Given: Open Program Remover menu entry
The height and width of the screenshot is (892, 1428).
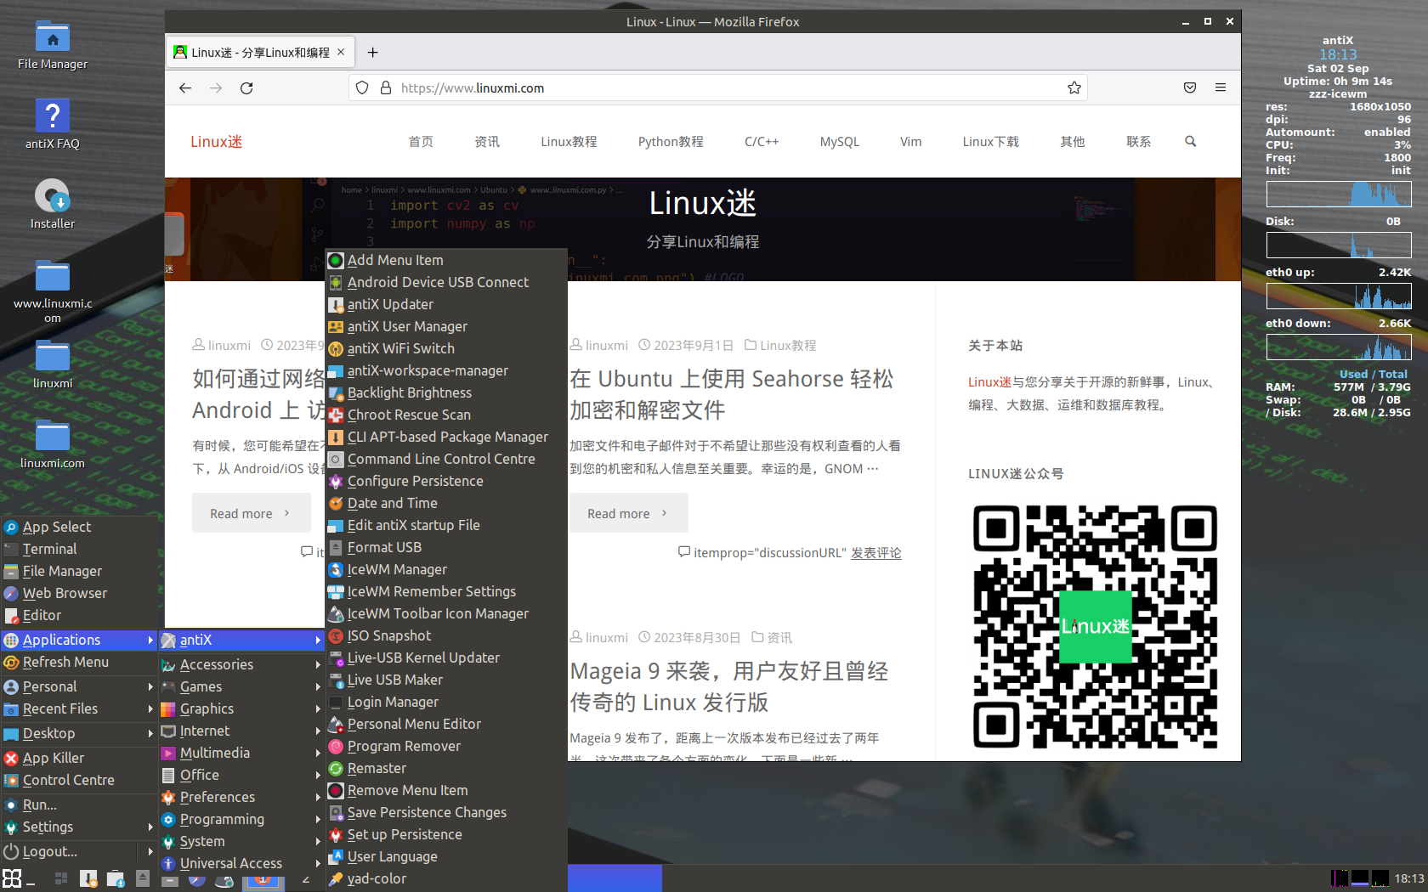Looking at the screenshot, I should [446, 746].
